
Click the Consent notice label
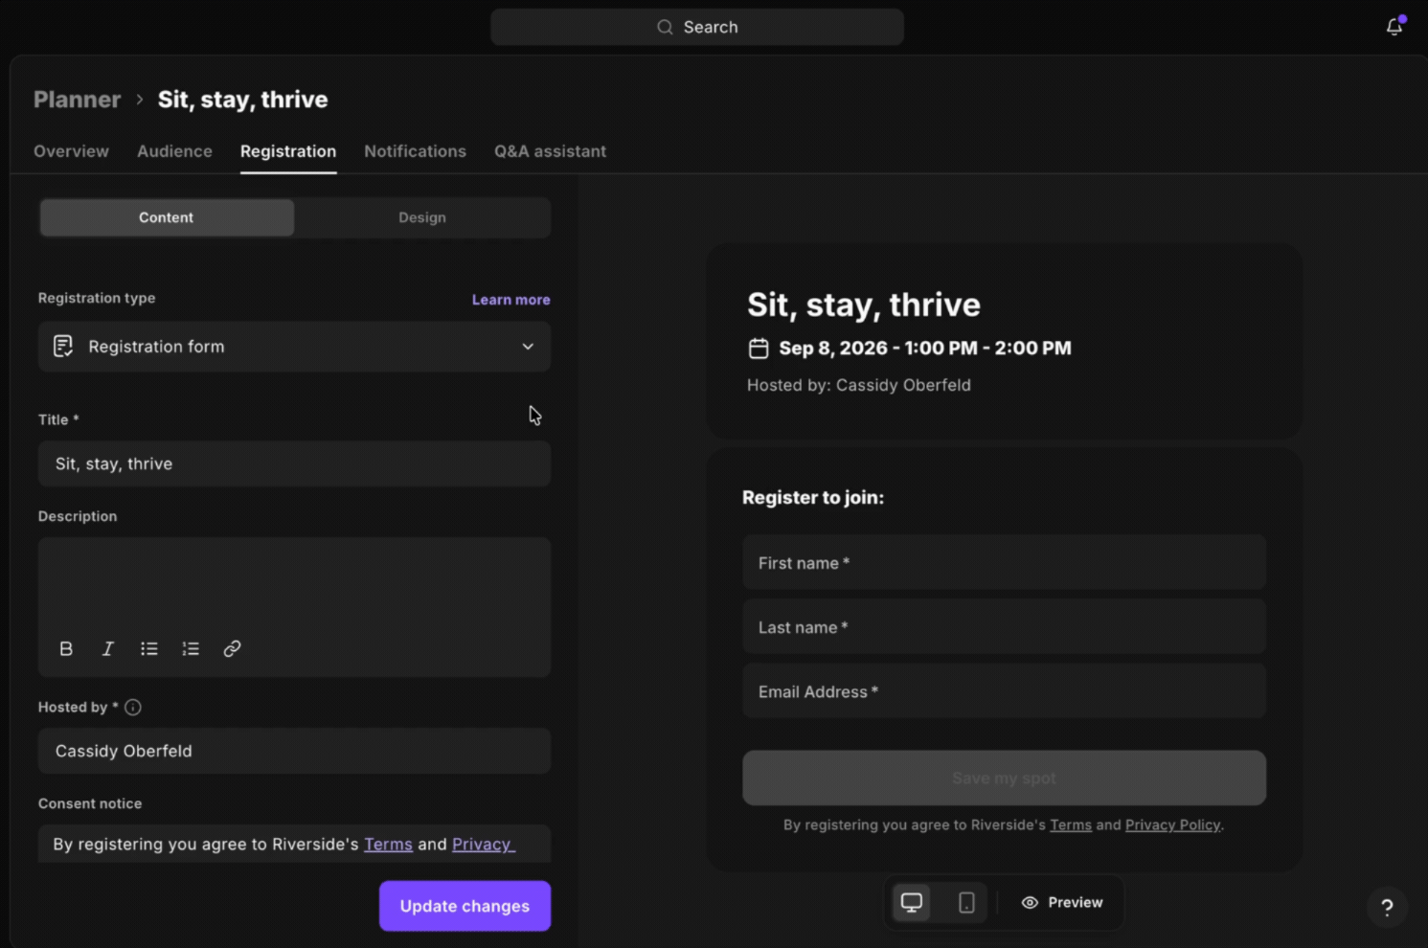point(90,803)
